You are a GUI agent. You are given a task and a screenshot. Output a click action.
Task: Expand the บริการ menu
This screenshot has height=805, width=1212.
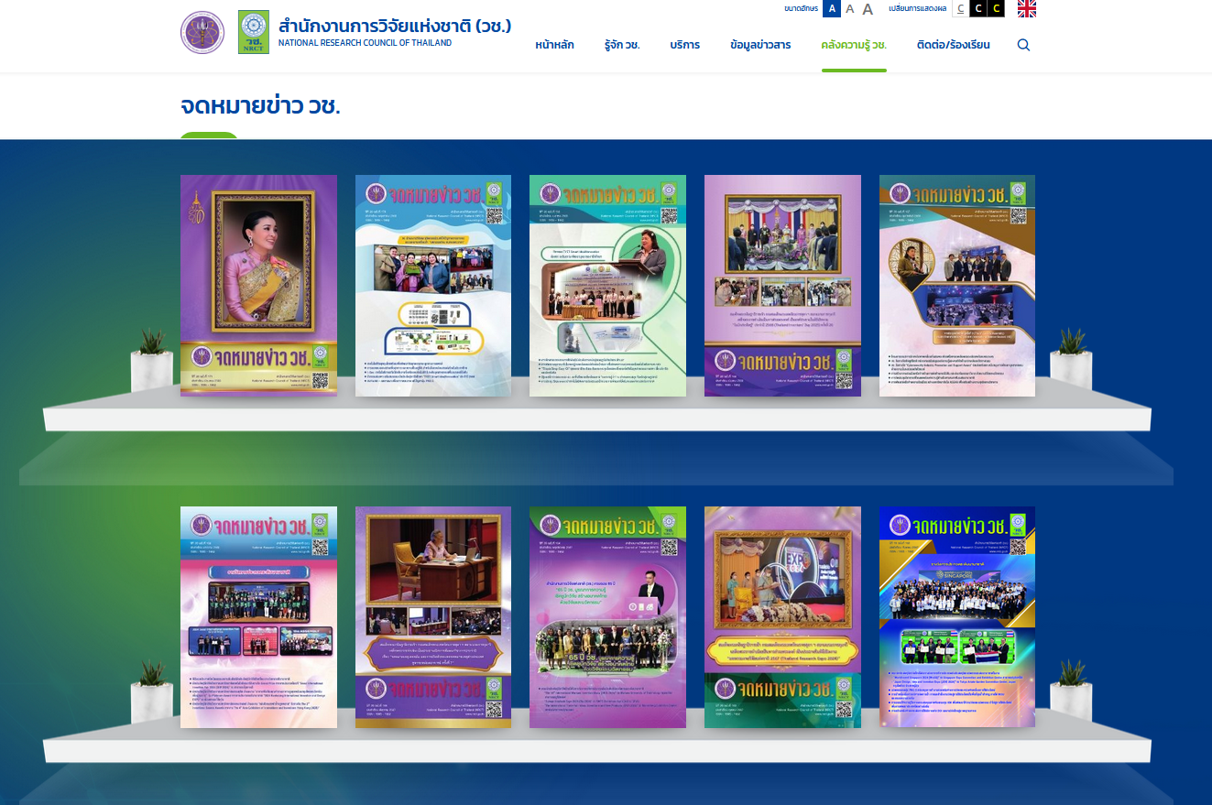click(x=684, y=45)
